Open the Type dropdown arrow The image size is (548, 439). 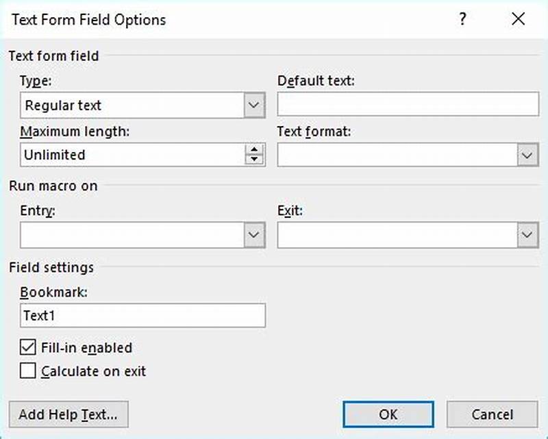click(x=254, y=105)
